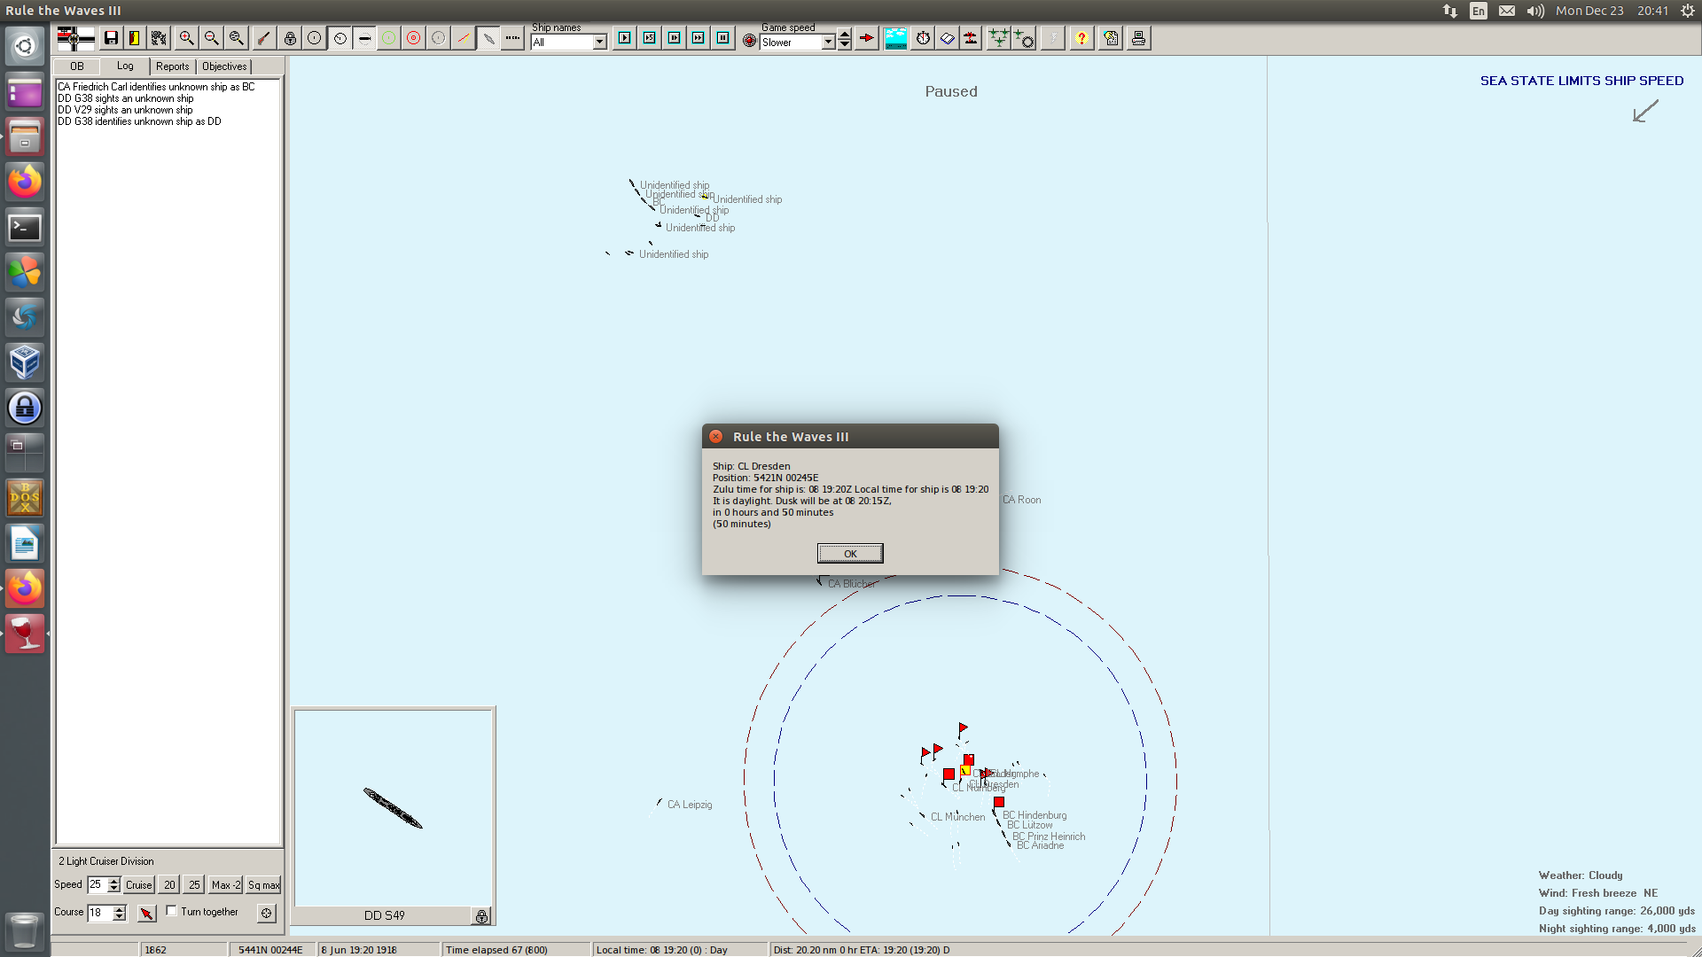Open the Ship names dropdown
This screenshot has width=1702, height=957.
(599, 43)
